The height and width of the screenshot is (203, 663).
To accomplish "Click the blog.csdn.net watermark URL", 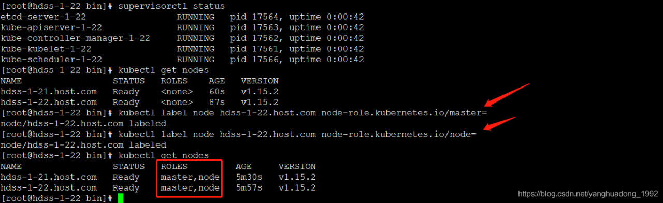I will tap(589, 194).
